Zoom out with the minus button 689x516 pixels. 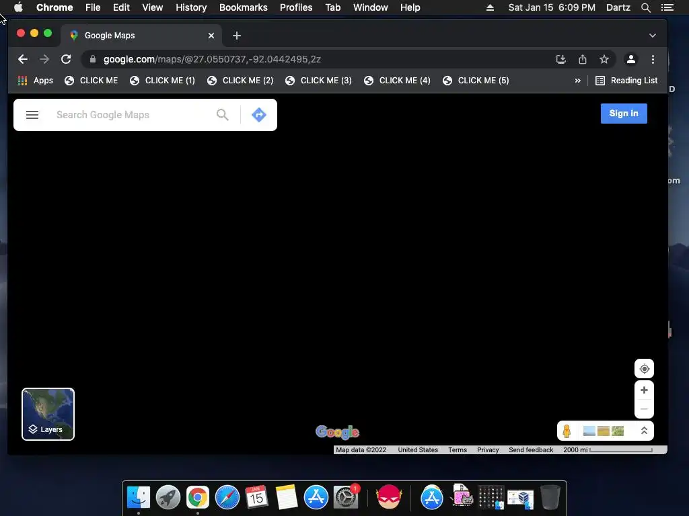point(644,409)
